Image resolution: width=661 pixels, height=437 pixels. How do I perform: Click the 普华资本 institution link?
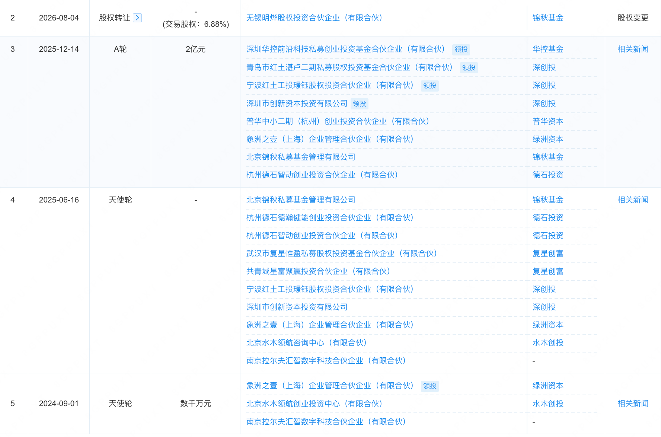coord(548,121)
